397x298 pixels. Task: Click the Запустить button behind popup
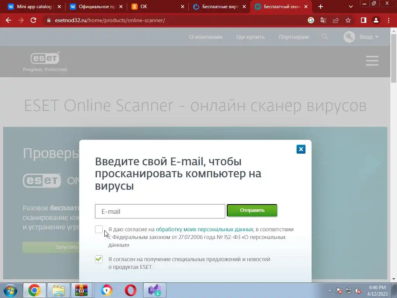click(51, 247)
